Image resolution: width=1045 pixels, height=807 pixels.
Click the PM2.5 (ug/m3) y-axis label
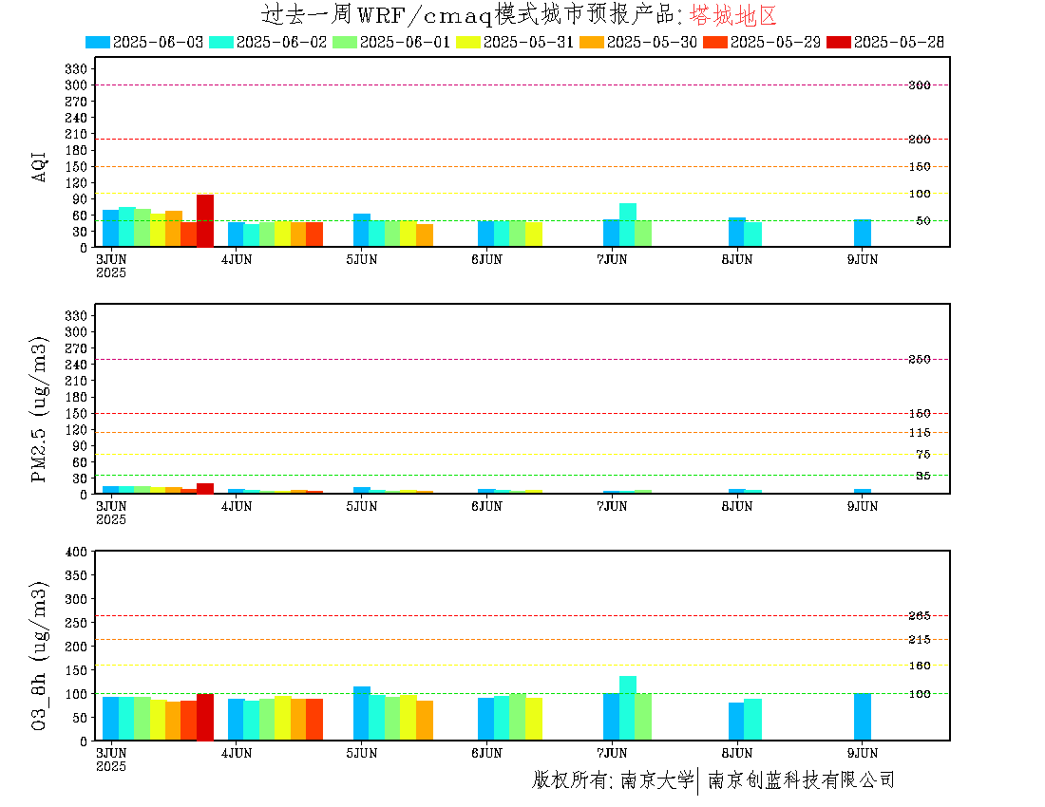(39, 409)
